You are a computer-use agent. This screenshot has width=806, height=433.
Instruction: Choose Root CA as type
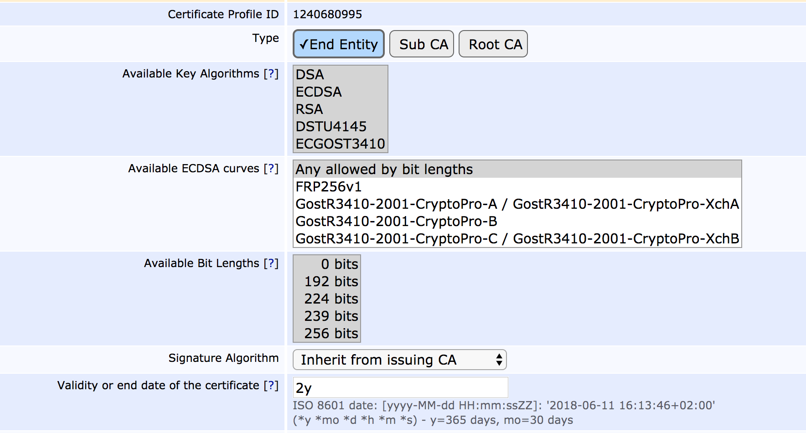493,44
